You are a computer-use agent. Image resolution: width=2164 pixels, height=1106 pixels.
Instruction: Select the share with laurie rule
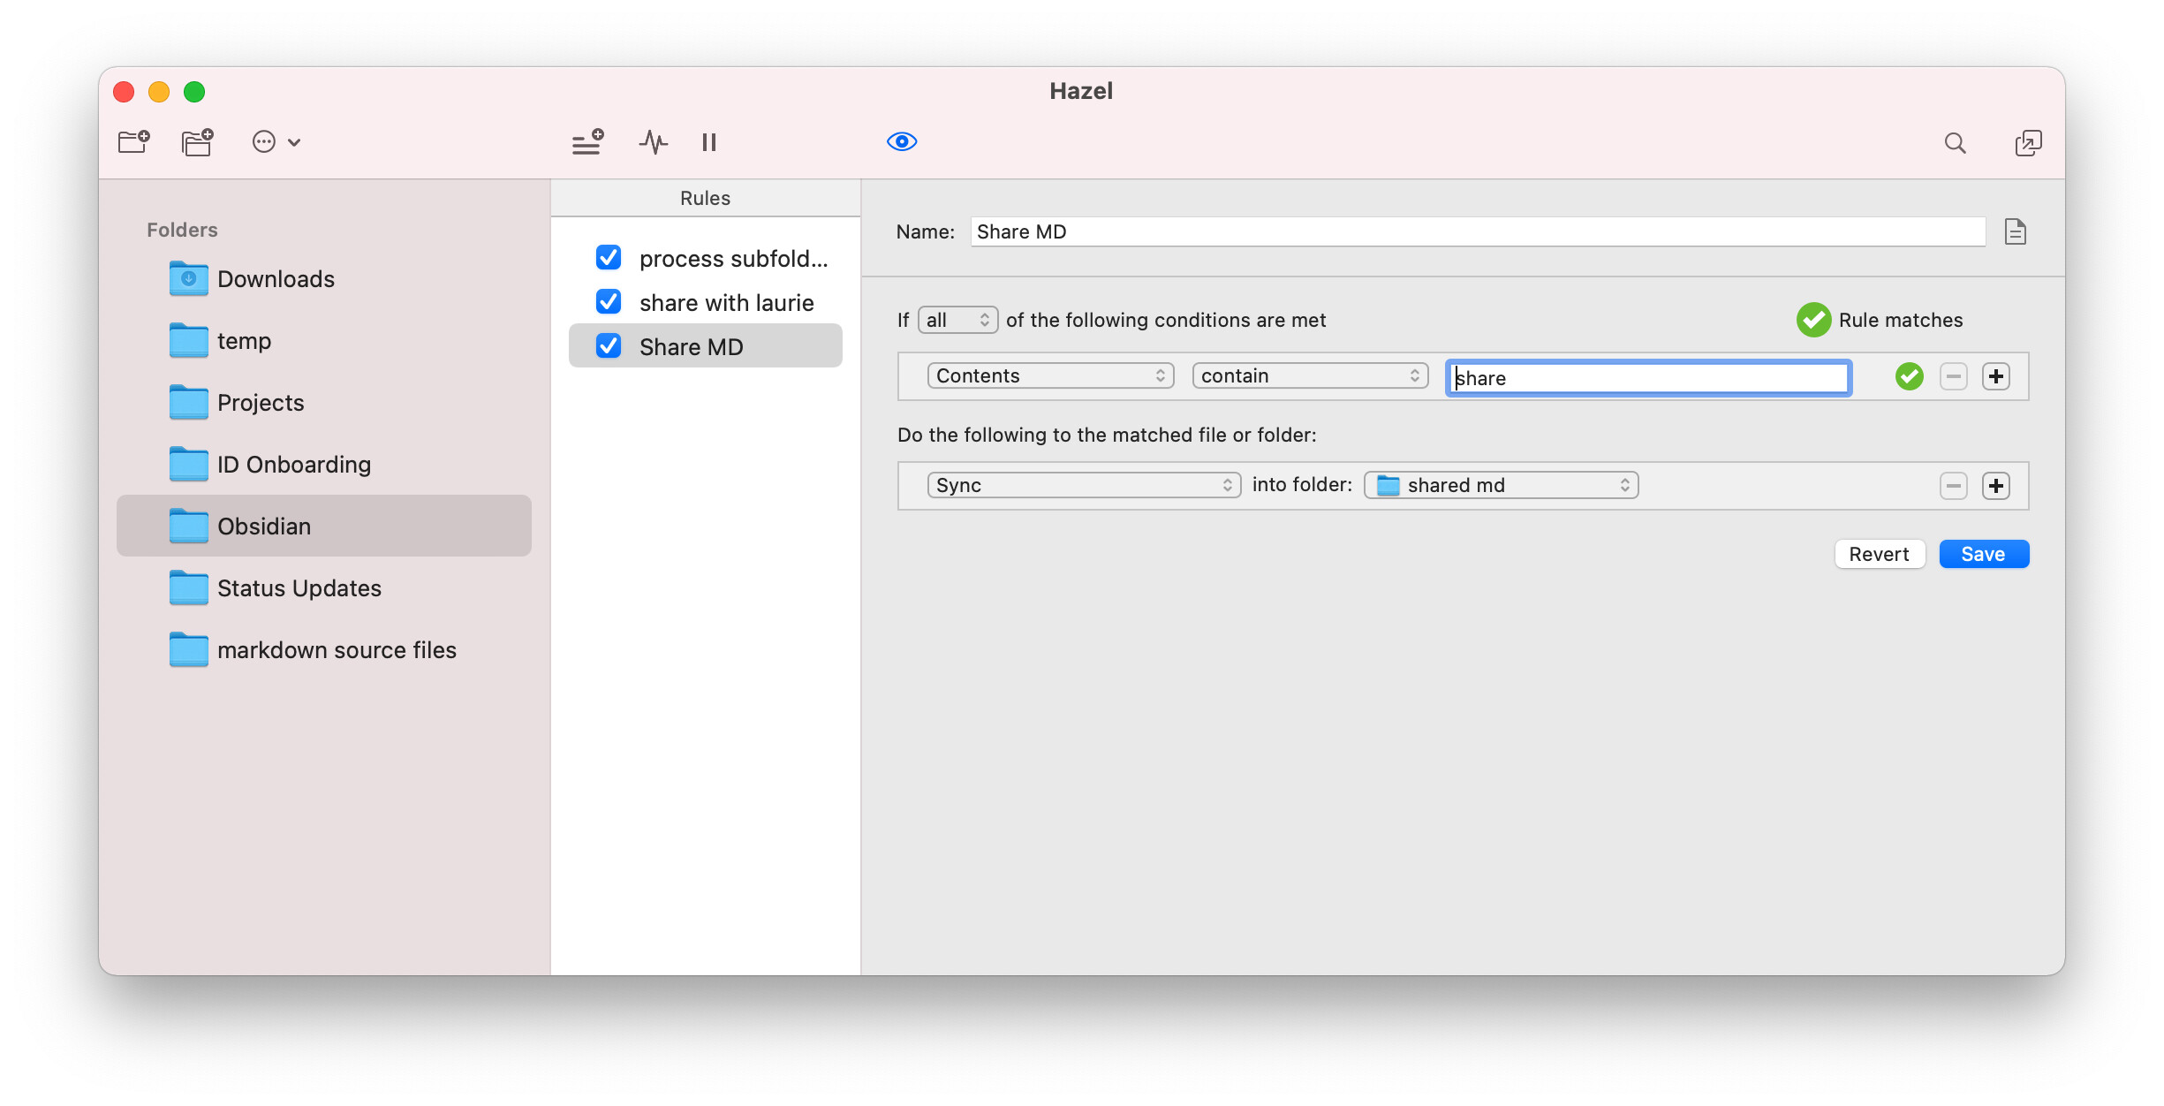click(726, 302)
